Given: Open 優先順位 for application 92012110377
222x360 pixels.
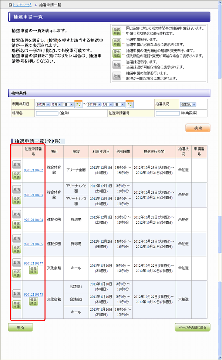Looking at the screenshot, I should (33, 270).
